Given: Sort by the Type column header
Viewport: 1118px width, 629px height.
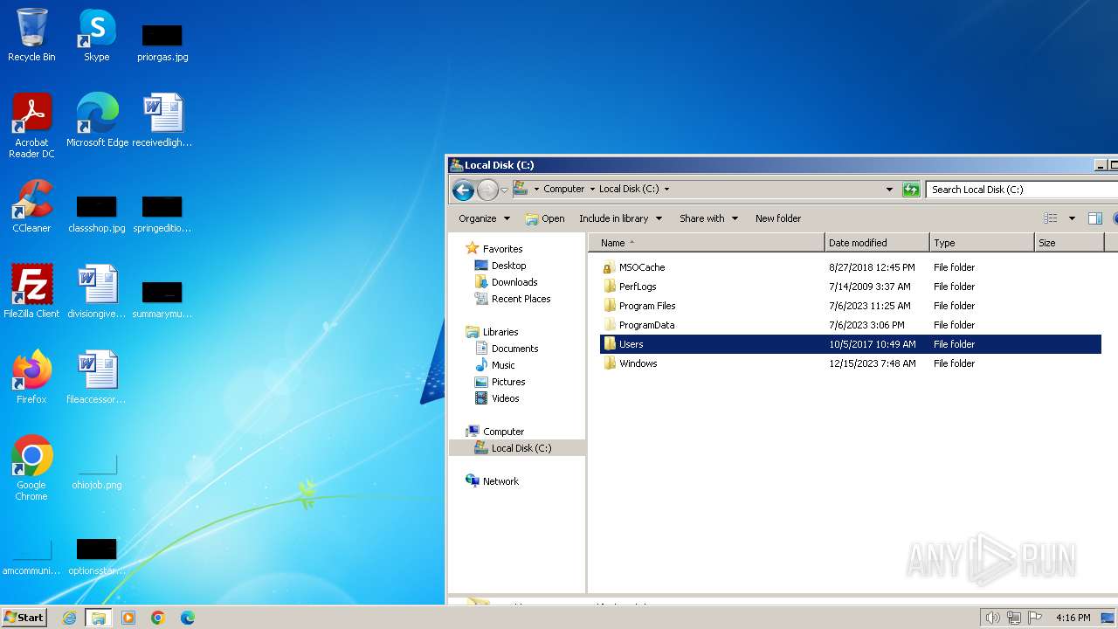Looking at the screenshot, I should [982, 243].
